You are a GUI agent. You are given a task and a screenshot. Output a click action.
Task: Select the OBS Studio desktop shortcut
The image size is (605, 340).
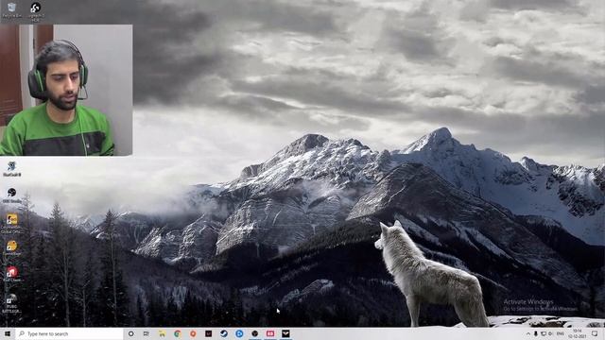(11, 195)
